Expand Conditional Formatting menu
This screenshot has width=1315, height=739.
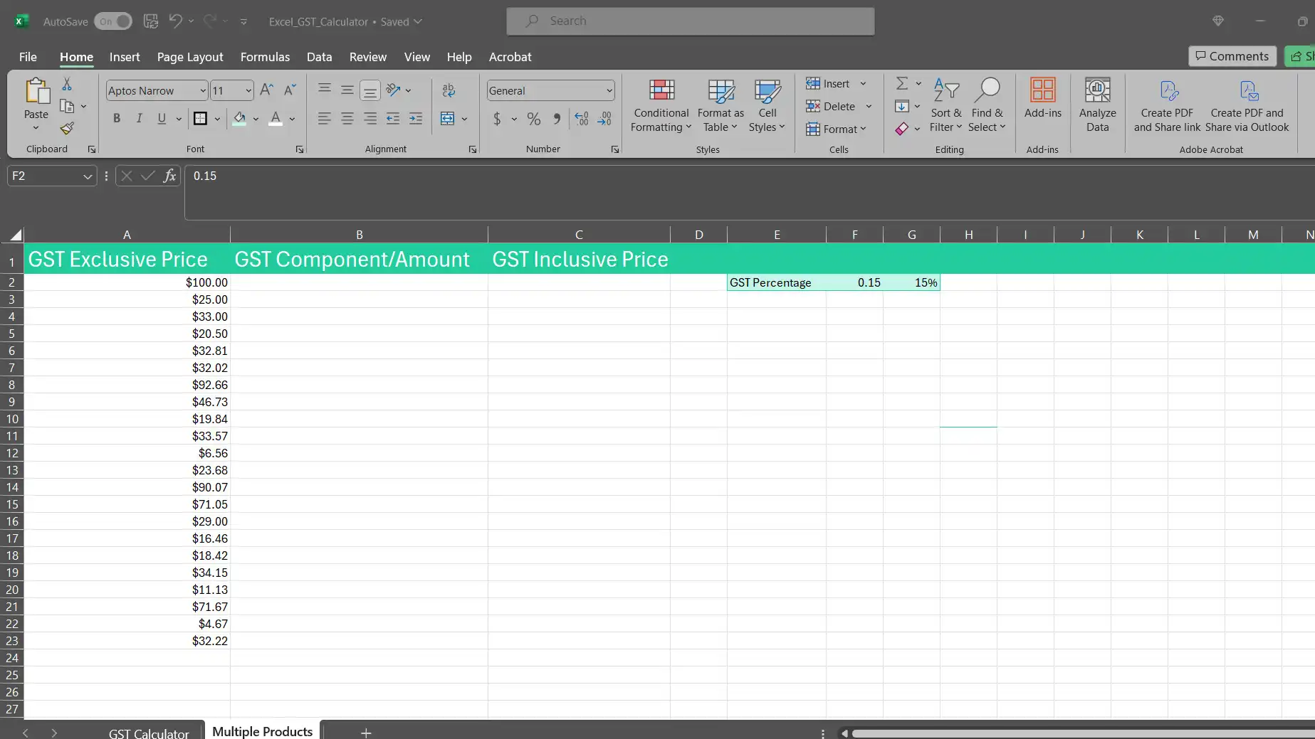[661, 105]
